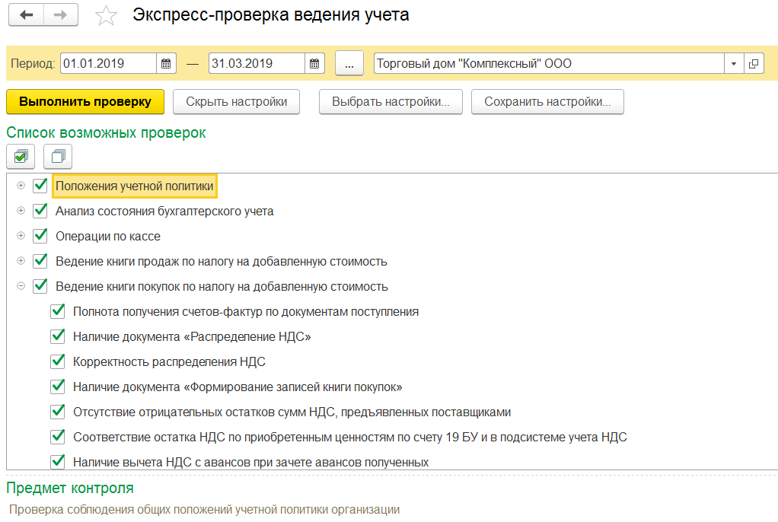This screenshot has width=778, height=522.
Task: Open calendar for period end date
Action: [x=315, y=64]
